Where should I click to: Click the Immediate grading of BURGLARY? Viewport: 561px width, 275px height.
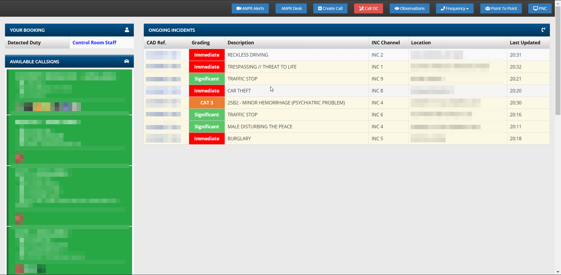(207, 139)
